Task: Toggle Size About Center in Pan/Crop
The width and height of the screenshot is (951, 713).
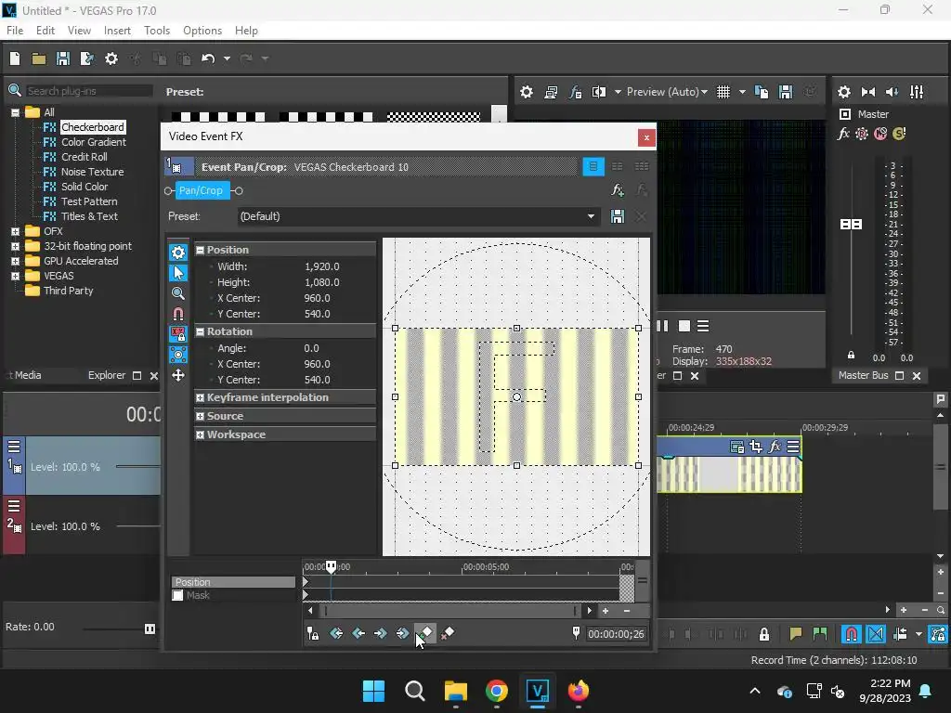Action: tap(177, 355)
